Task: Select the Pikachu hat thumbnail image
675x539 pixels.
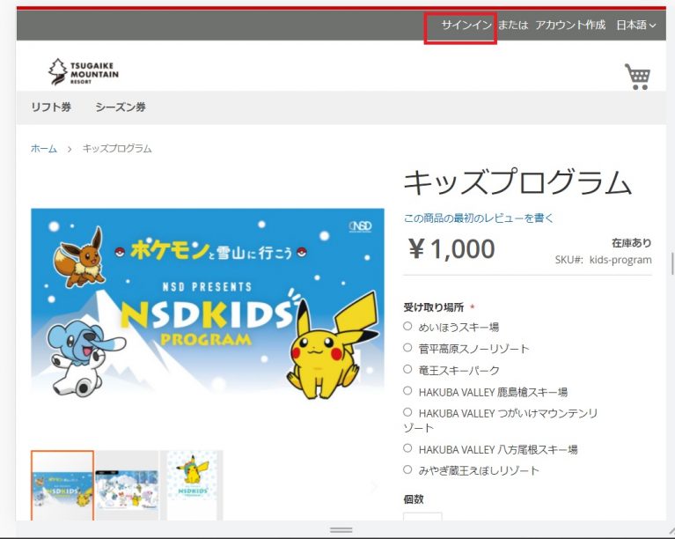Action: (x=192, y=486)
